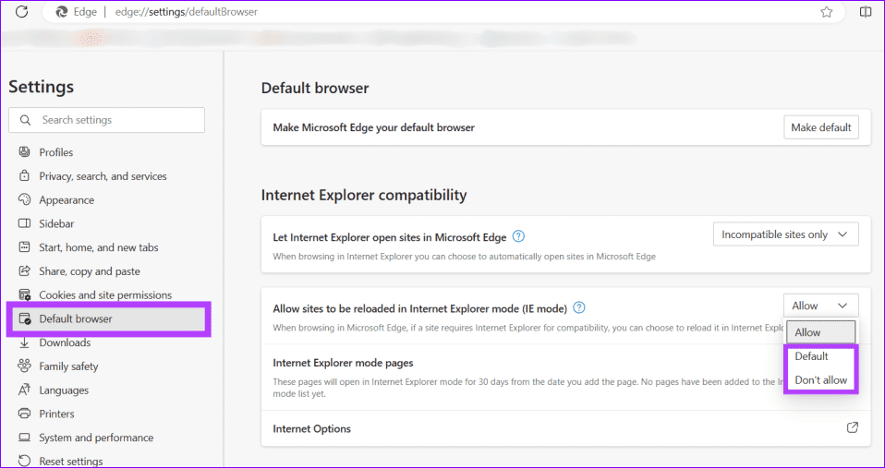Open Cookies and site permissions settings

click(106, 294)
